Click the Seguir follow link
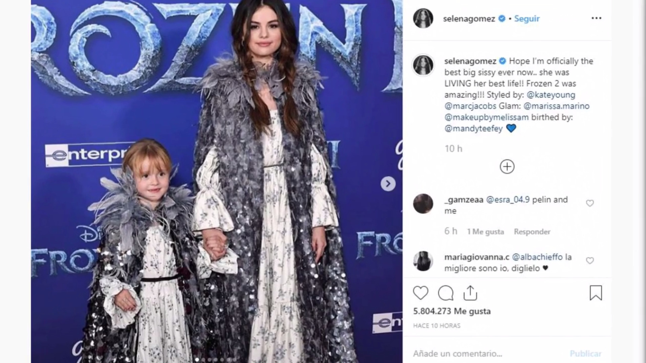646x363 pixels. [527, 18]
